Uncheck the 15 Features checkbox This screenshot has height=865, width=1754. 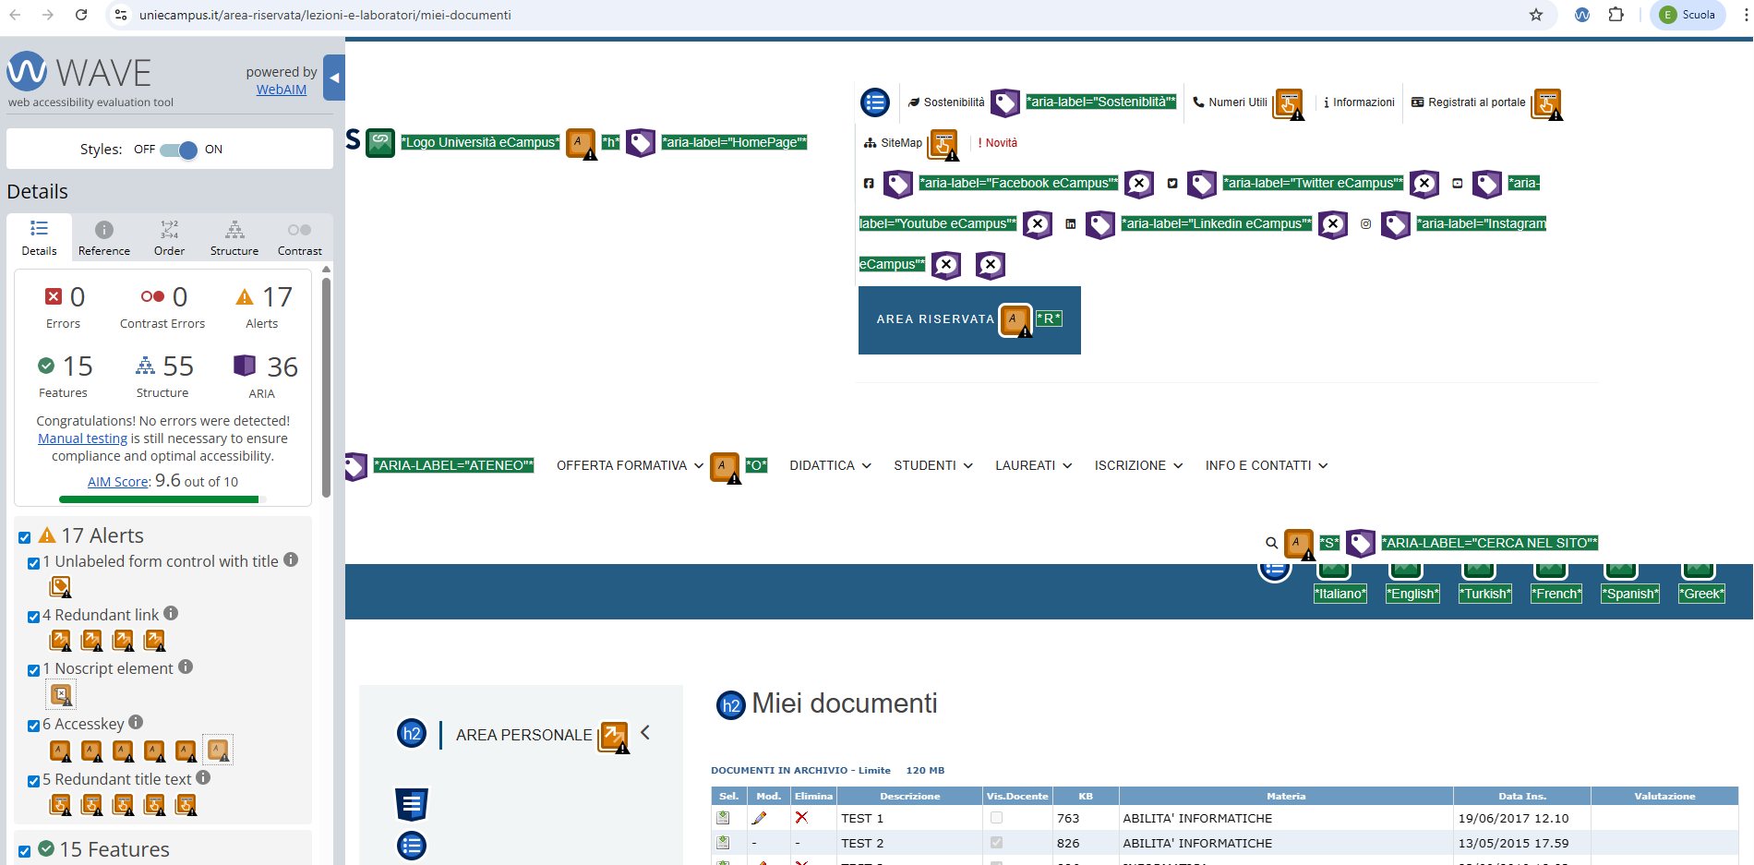point(25,851)
